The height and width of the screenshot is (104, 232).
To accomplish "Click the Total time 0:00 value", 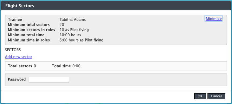I will pyautogui.click(x=76, y=66).
